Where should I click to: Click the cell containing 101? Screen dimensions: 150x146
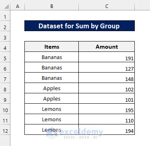click(x=107, y=99)
